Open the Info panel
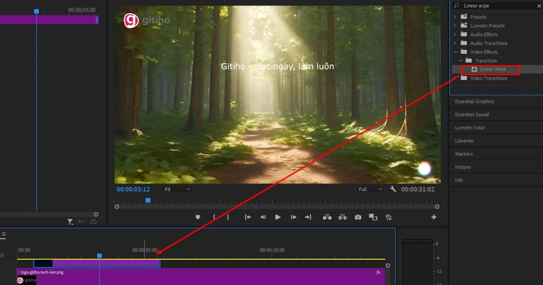The width and height of the screenshot is (543, 285). click(459, 180)
